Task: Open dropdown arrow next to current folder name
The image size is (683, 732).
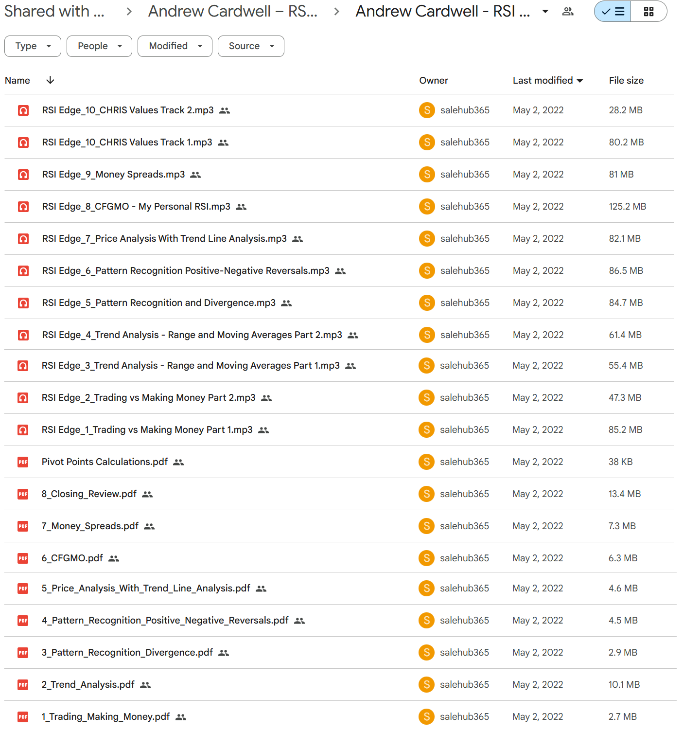Action: click(545, 12)
